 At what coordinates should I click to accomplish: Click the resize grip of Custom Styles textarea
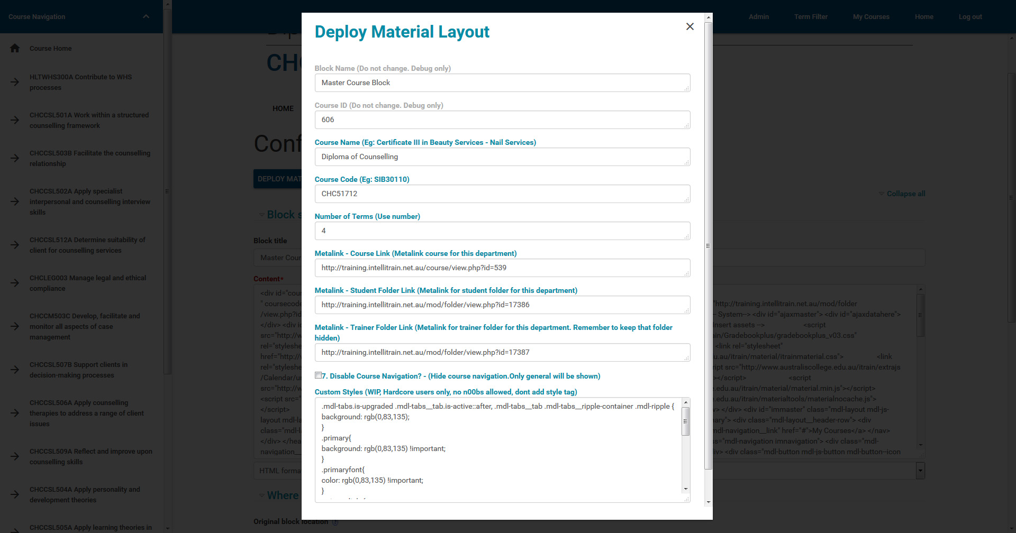[687, 499]
